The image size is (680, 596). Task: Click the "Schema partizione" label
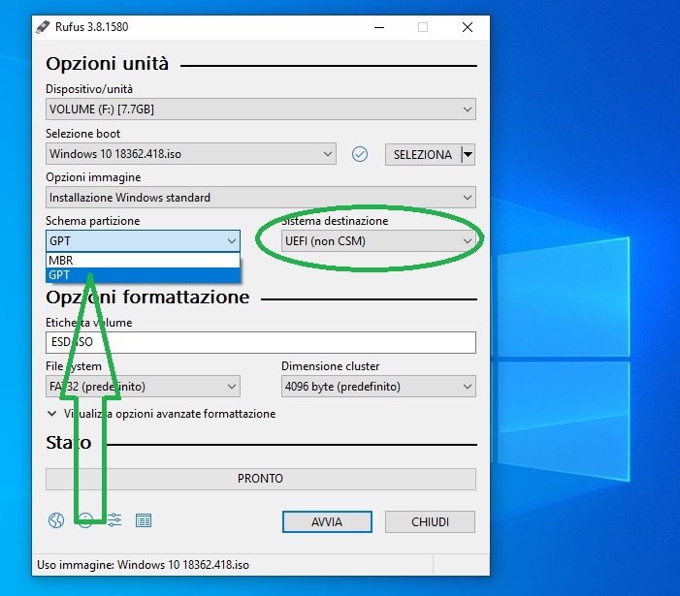tap(93, 221)
